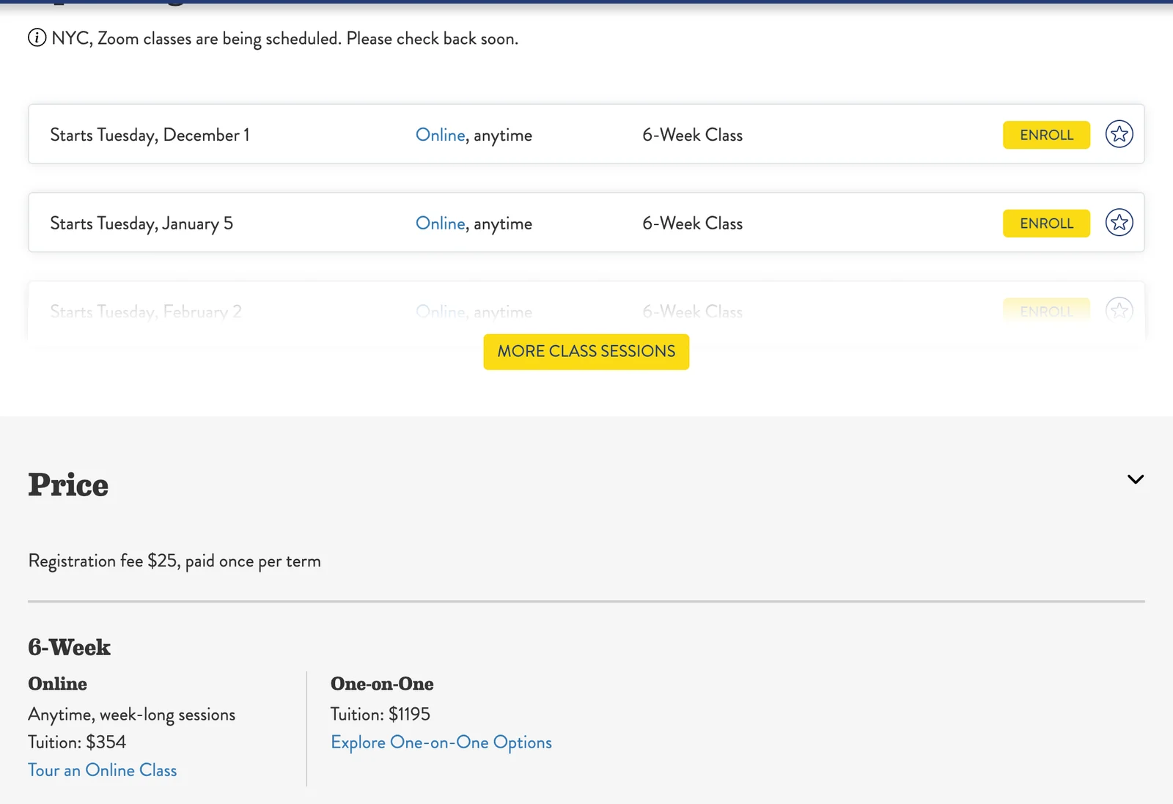Click '6-Week Class' in the December 1 row
The width and height of the screenshot is (1173, 804).
pos(692,136)
